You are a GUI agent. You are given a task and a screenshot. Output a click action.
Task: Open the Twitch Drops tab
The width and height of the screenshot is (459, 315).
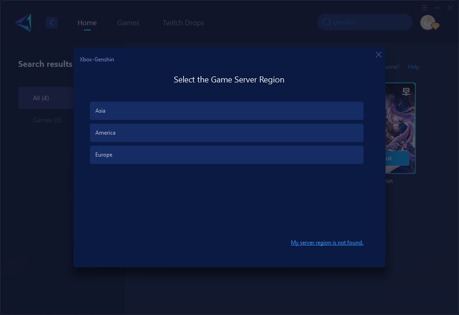click(183, 22)
